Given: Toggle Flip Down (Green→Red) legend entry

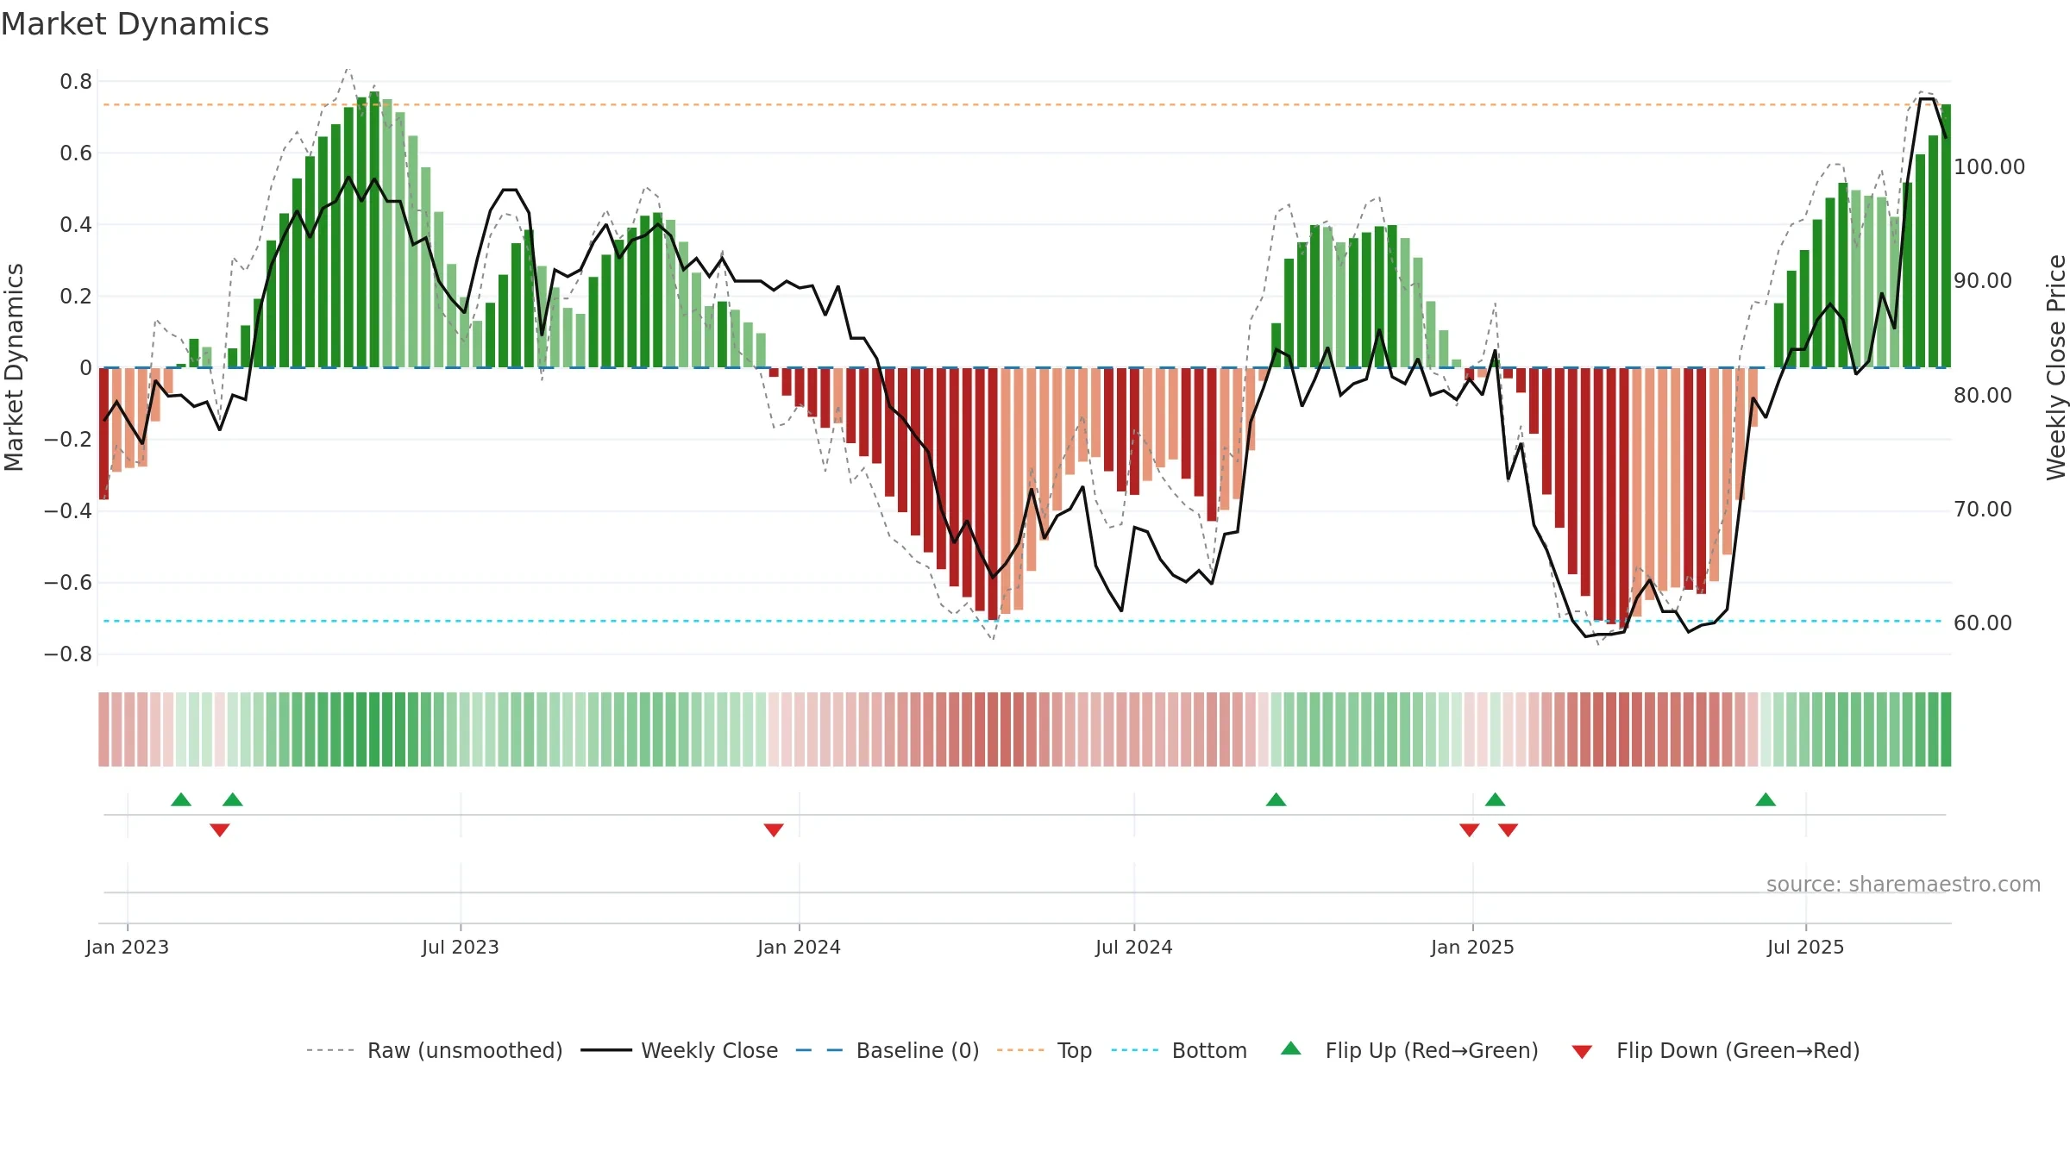Looking at the screenshot, I should tap(1715, 1050).
